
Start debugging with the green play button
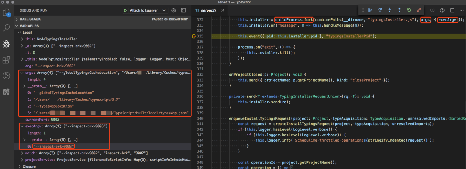125,10
